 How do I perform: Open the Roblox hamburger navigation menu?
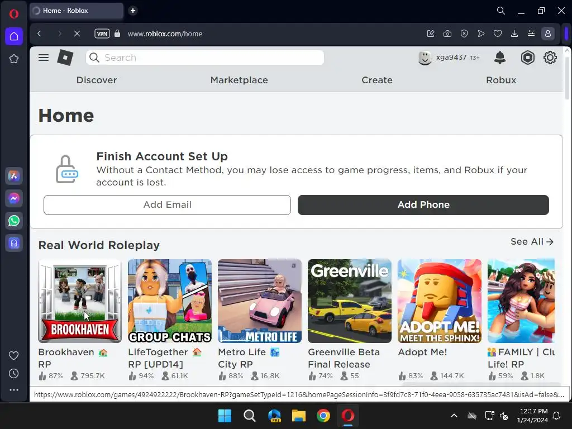44,58
